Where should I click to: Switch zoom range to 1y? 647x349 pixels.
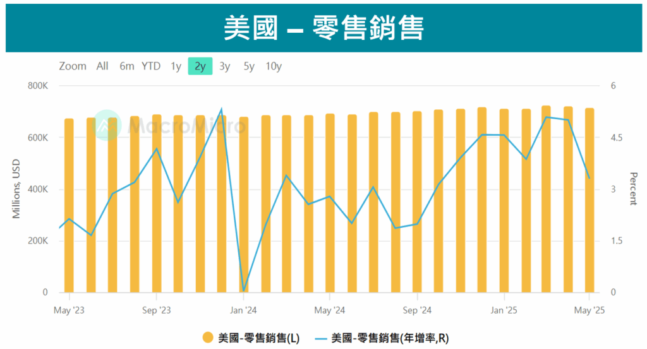tap(176, 66)
